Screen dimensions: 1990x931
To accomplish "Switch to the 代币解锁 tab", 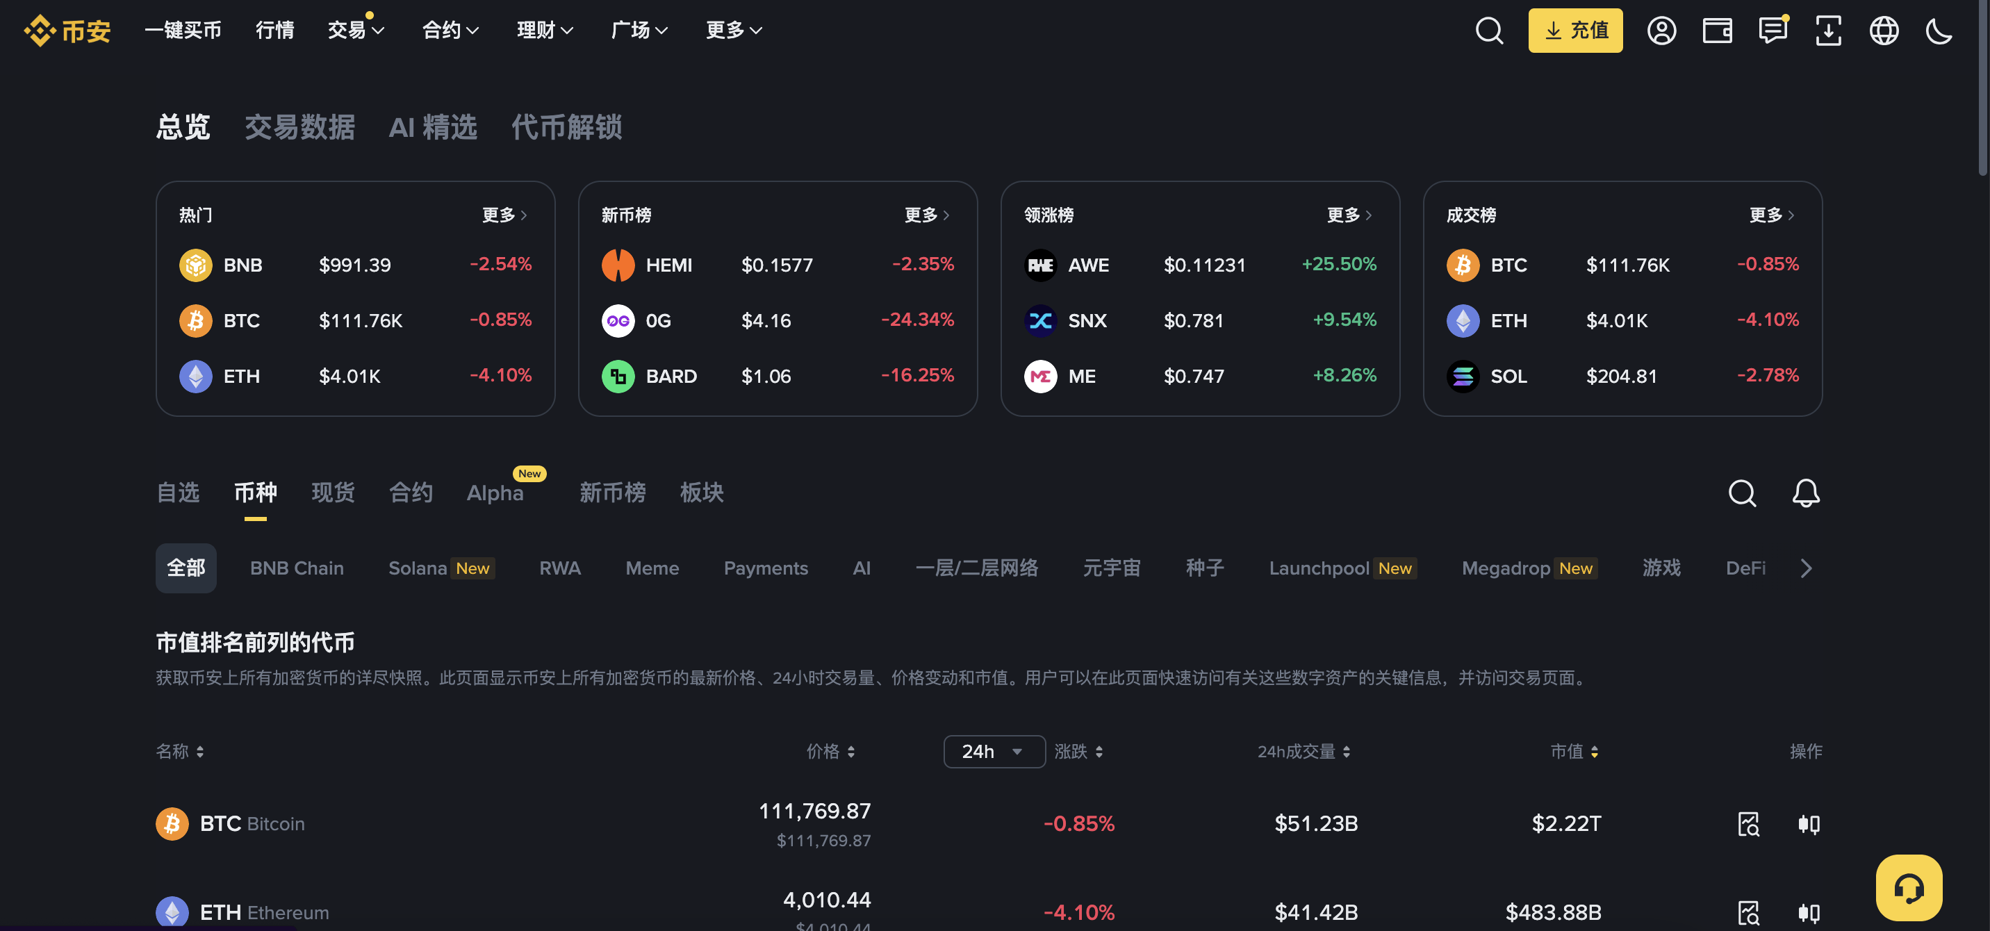I will point(566,126).
